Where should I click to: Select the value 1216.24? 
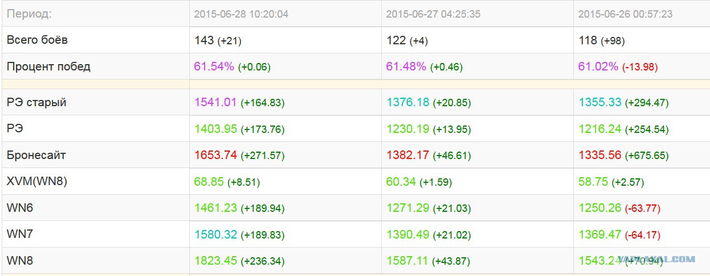[599, 129]
